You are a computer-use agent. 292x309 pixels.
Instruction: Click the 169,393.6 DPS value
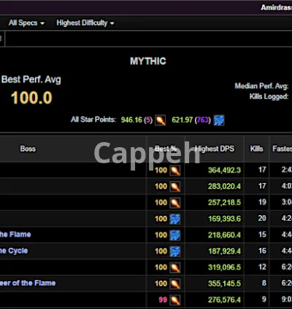224,219
